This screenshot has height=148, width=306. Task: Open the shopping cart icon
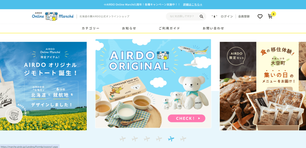[270, 16]
